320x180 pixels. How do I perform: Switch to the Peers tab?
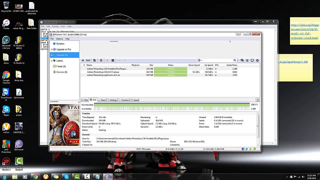coord(102,100)
